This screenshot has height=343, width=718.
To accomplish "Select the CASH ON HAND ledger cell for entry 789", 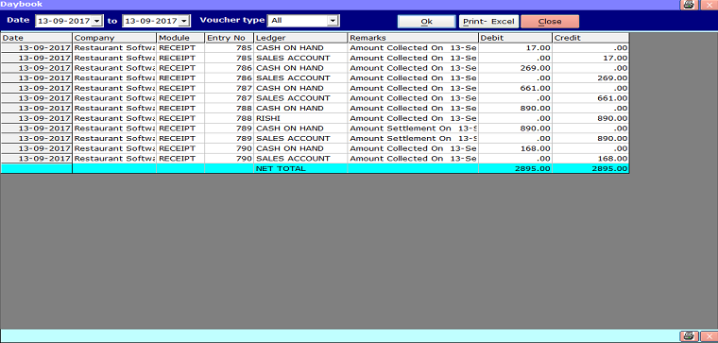I will pos(300,129).
